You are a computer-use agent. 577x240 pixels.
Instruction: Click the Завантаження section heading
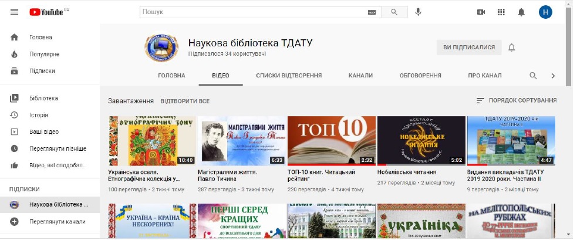[x=131, y=101]
